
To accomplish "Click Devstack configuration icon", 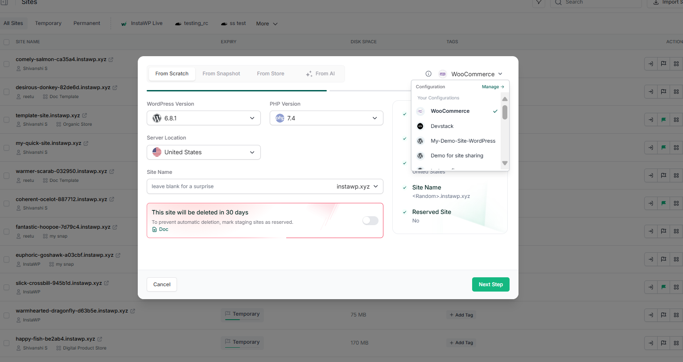I will click(420, 126).
